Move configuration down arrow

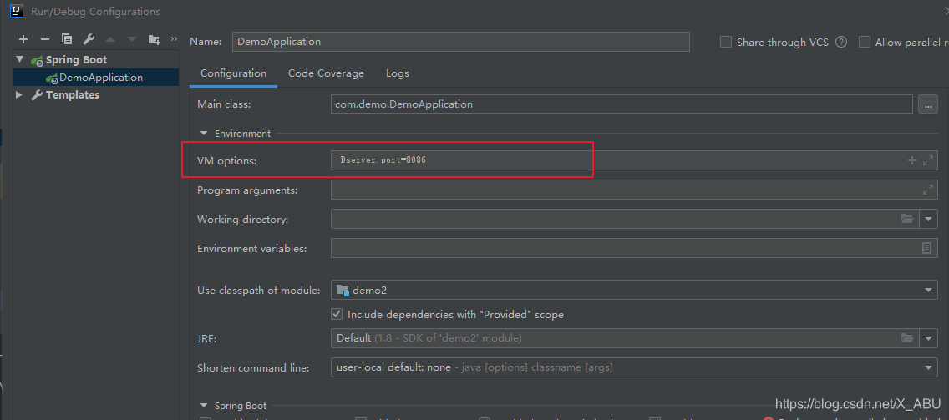[132, 39]
